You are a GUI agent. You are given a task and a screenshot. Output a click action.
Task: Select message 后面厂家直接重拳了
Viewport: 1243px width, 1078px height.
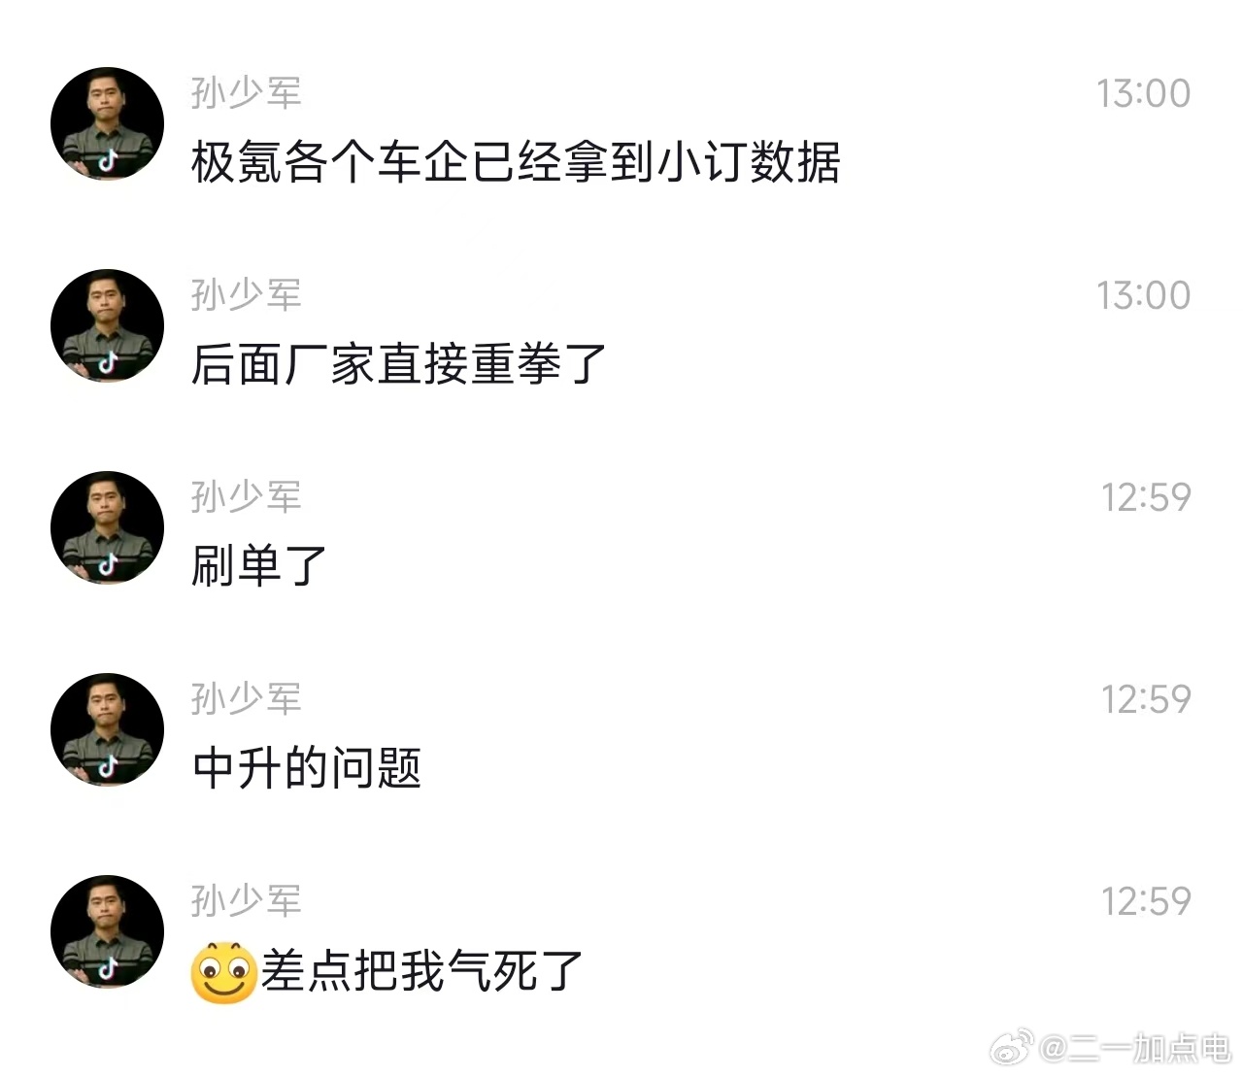point(399,365)
